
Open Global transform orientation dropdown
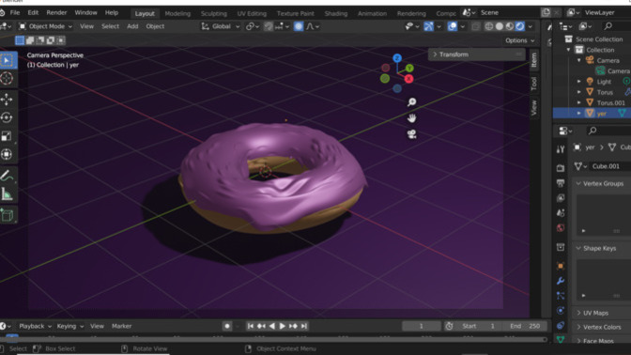221,26
